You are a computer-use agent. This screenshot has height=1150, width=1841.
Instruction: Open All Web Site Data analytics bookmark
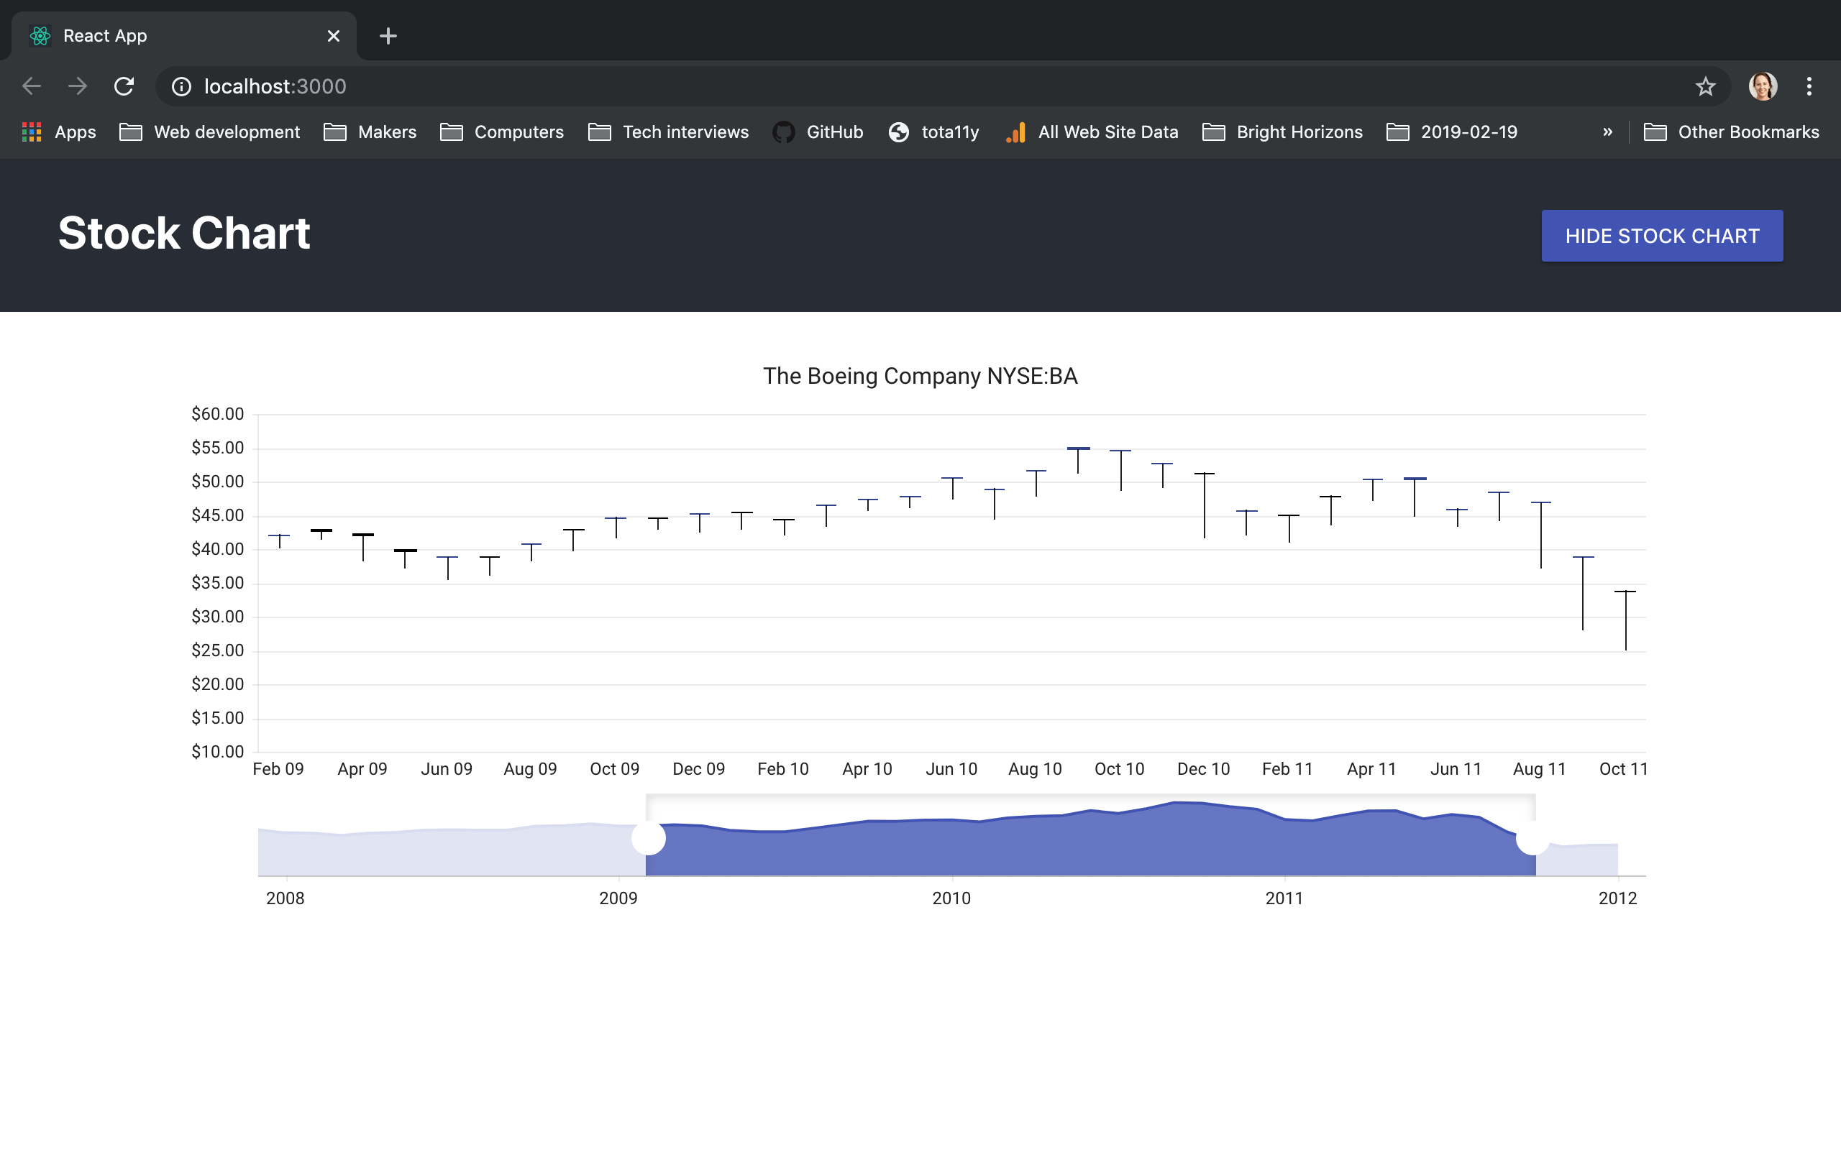1092,132
